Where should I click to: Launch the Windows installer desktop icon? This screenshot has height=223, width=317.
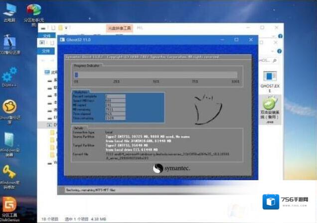9,141
